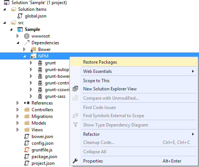The image size is (199, 167).
Task: Click the wwwroot globe icon
Action: 27,36
